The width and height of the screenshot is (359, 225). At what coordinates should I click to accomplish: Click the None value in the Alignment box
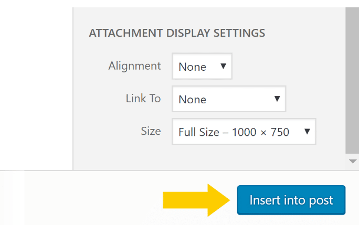192,67
